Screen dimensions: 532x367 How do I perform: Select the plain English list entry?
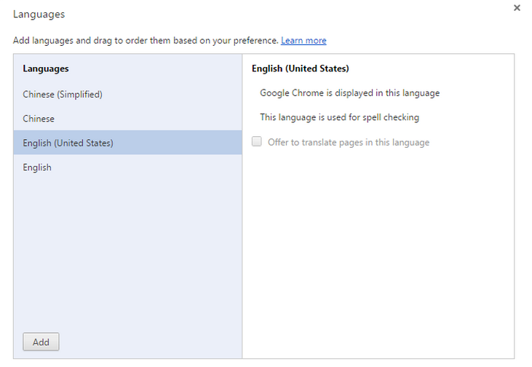click(x=37, y=167)
